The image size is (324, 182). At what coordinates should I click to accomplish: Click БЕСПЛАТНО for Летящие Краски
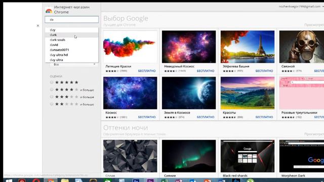point(147,71)
